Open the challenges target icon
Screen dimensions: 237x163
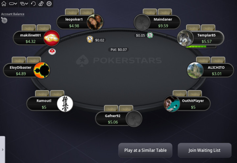pyautogui.click(x=4, y=20)
